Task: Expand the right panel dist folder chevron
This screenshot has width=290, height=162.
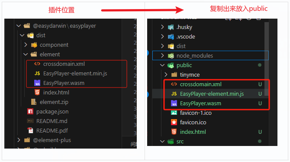Action: tap(162, 46)
